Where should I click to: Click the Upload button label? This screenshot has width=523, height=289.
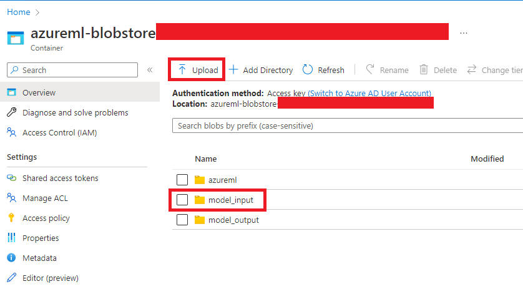(205, 70)
